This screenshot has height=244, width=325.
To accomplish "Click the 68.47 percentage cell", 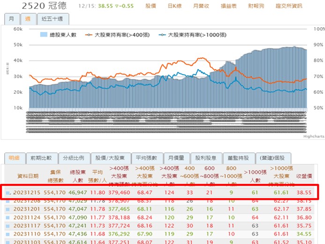I will (x=145, y=193).
